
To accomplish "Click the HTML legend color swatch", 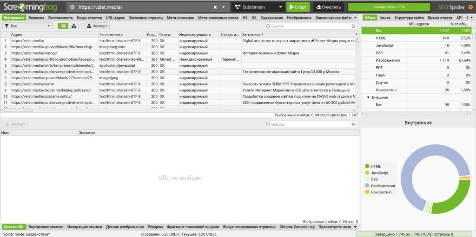I will (367, 167).
